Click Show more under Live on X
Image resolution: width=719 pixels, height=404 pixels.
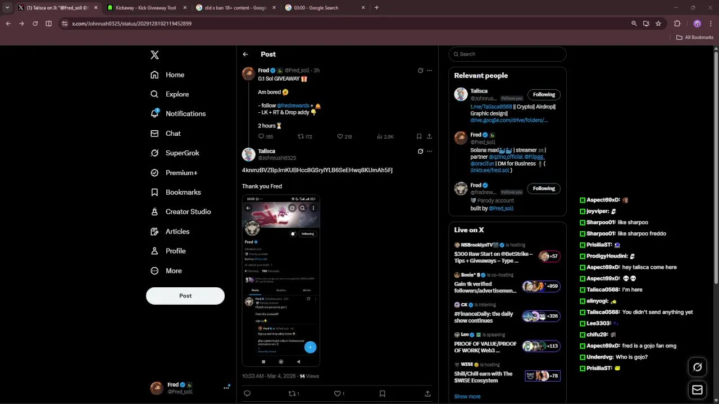point(467,397)
